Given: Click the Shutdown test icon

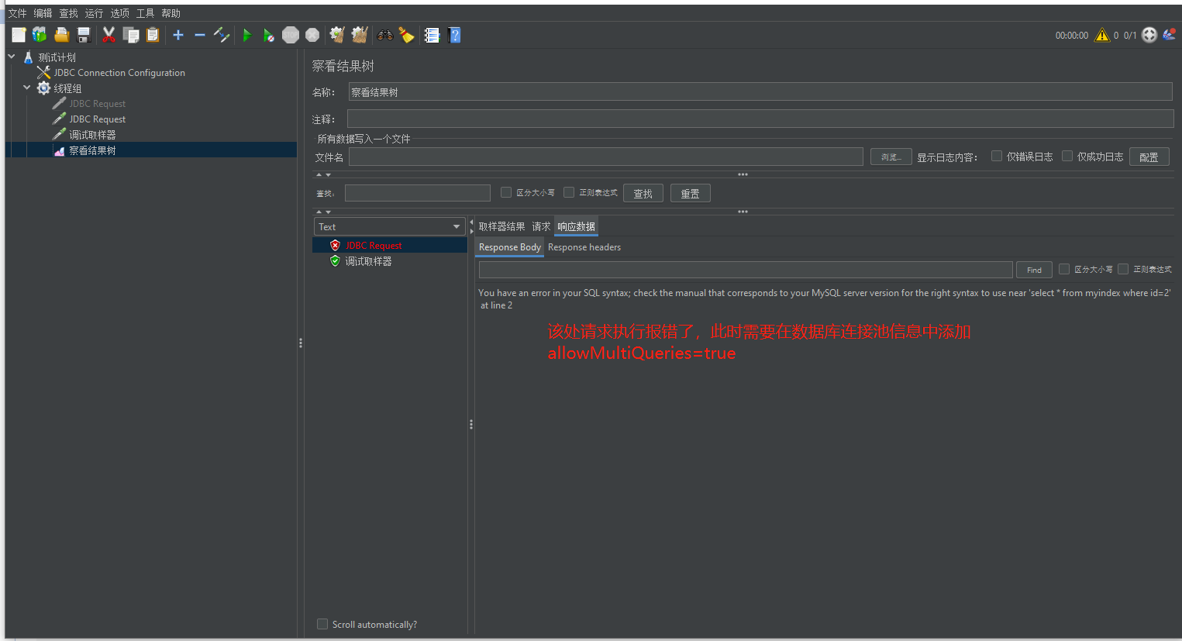Looking at the screenshot, I should (312, 35).
